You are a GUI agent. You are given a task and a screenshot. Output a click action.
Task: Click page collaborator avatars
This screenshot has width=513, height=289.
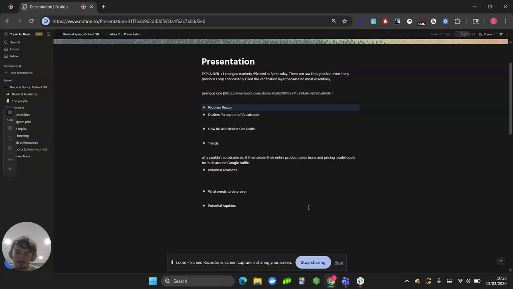point(463,34)
